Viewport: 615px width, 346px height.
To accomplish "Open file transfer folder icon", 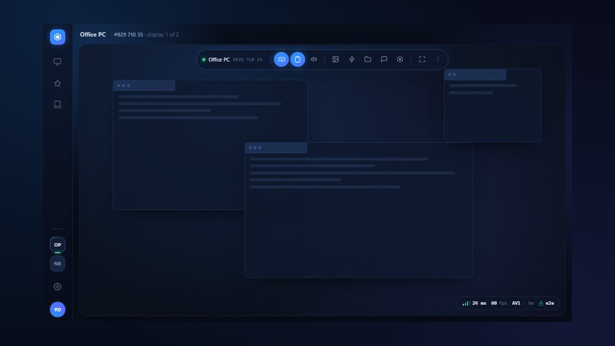I will (368, 60).
